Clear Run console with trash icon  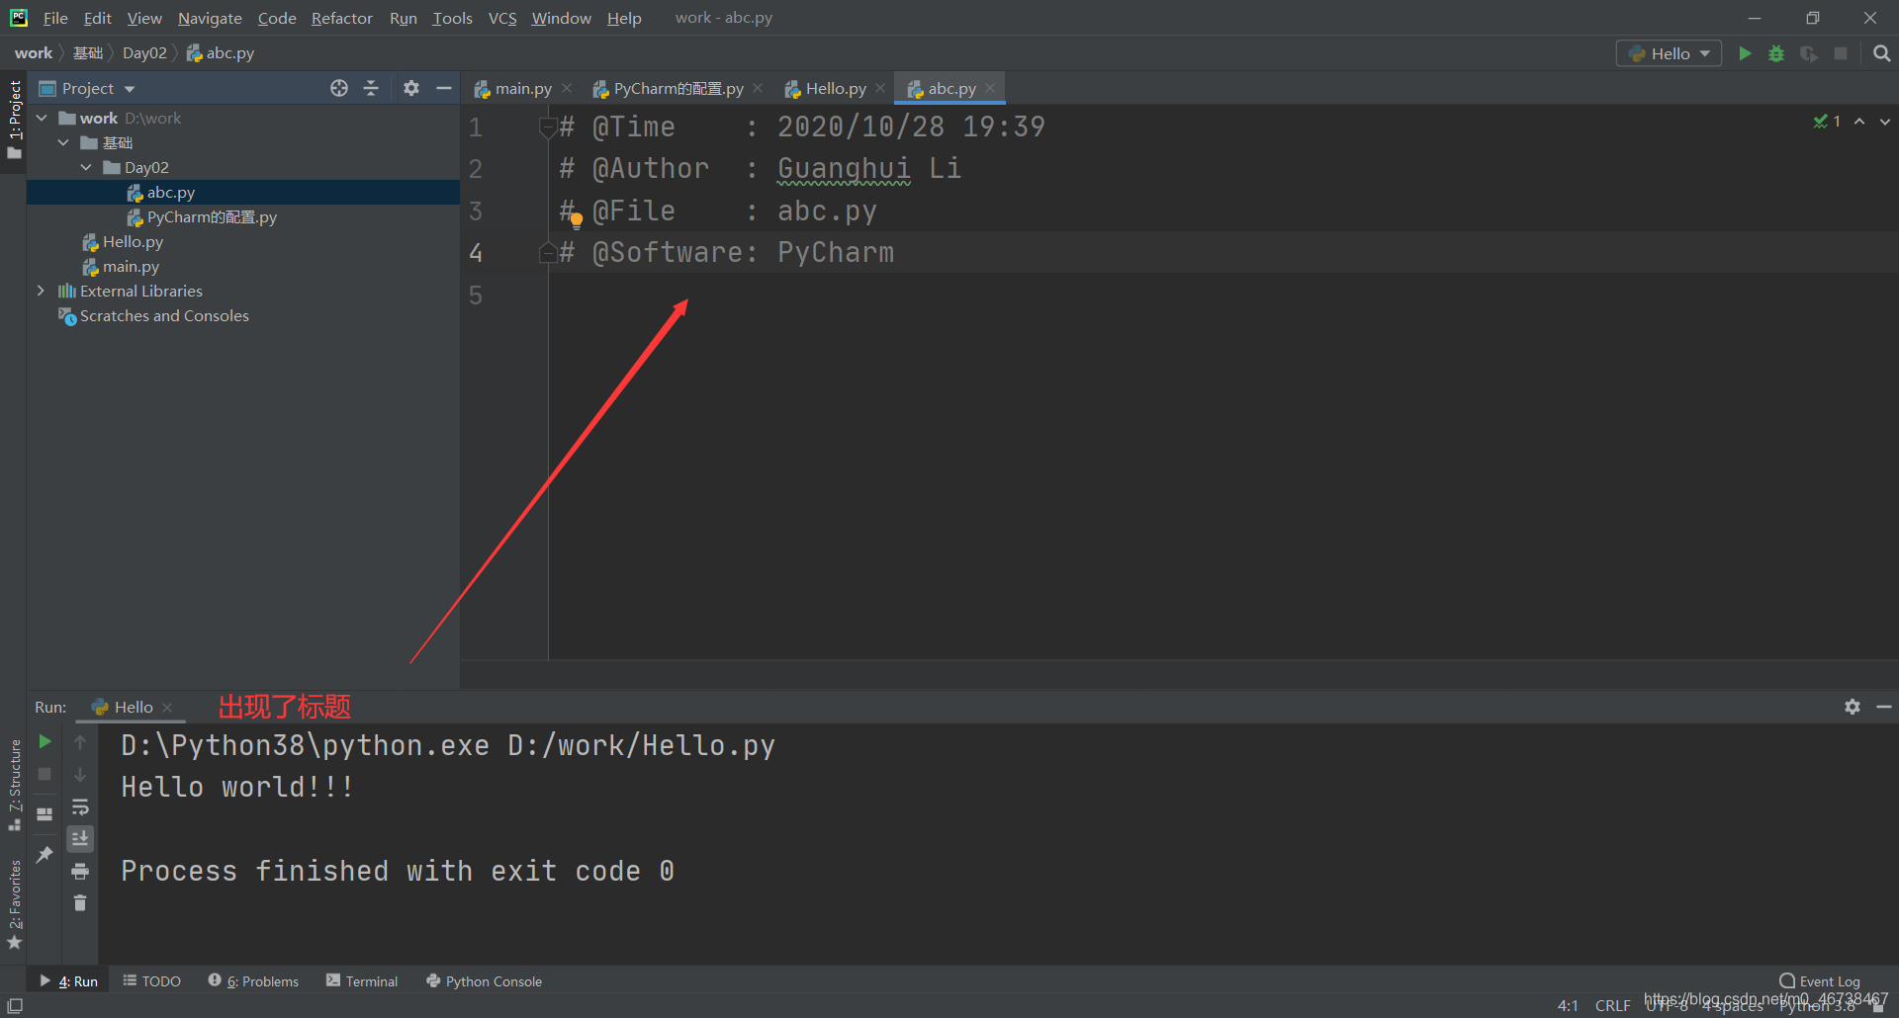coord(80,902)
